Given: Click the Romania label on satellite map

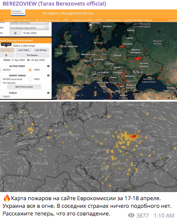Looking at the screenshot, I should [x=130, y=76].
